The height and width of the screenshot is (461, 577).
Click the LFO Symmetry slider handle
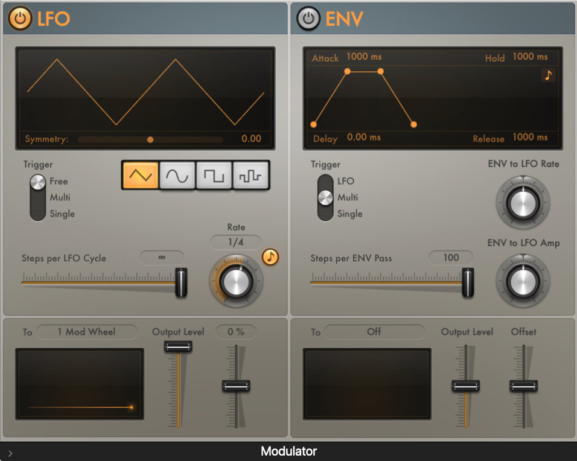click(x=150, y=139)
